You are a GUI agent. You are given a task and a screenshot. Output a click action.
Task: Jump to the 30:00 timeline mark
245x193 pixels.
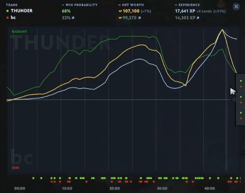pyautogui.click(x=162, y=188)
